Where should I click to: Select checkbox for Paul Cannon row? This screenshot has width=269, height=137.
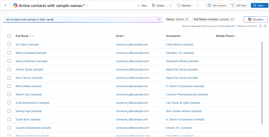click(9, 78)
